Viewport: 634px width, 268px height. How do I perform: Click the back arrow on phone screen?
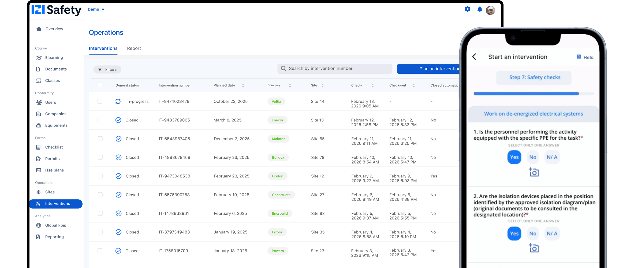[474, 57]
